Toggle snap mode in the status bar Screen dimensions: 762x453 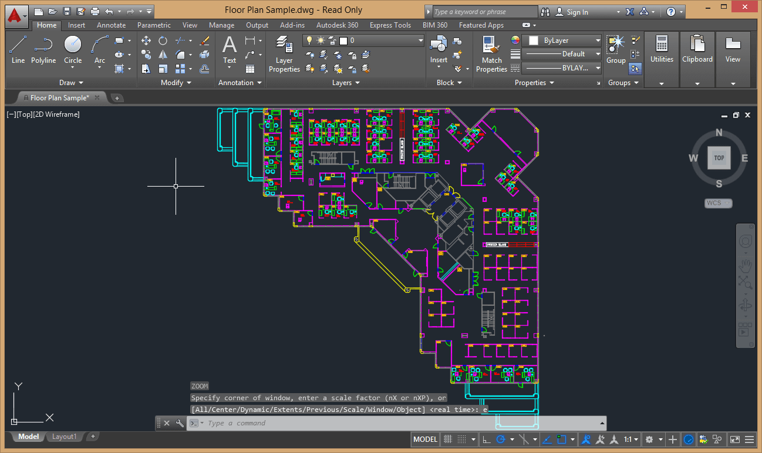coord(448,439)
